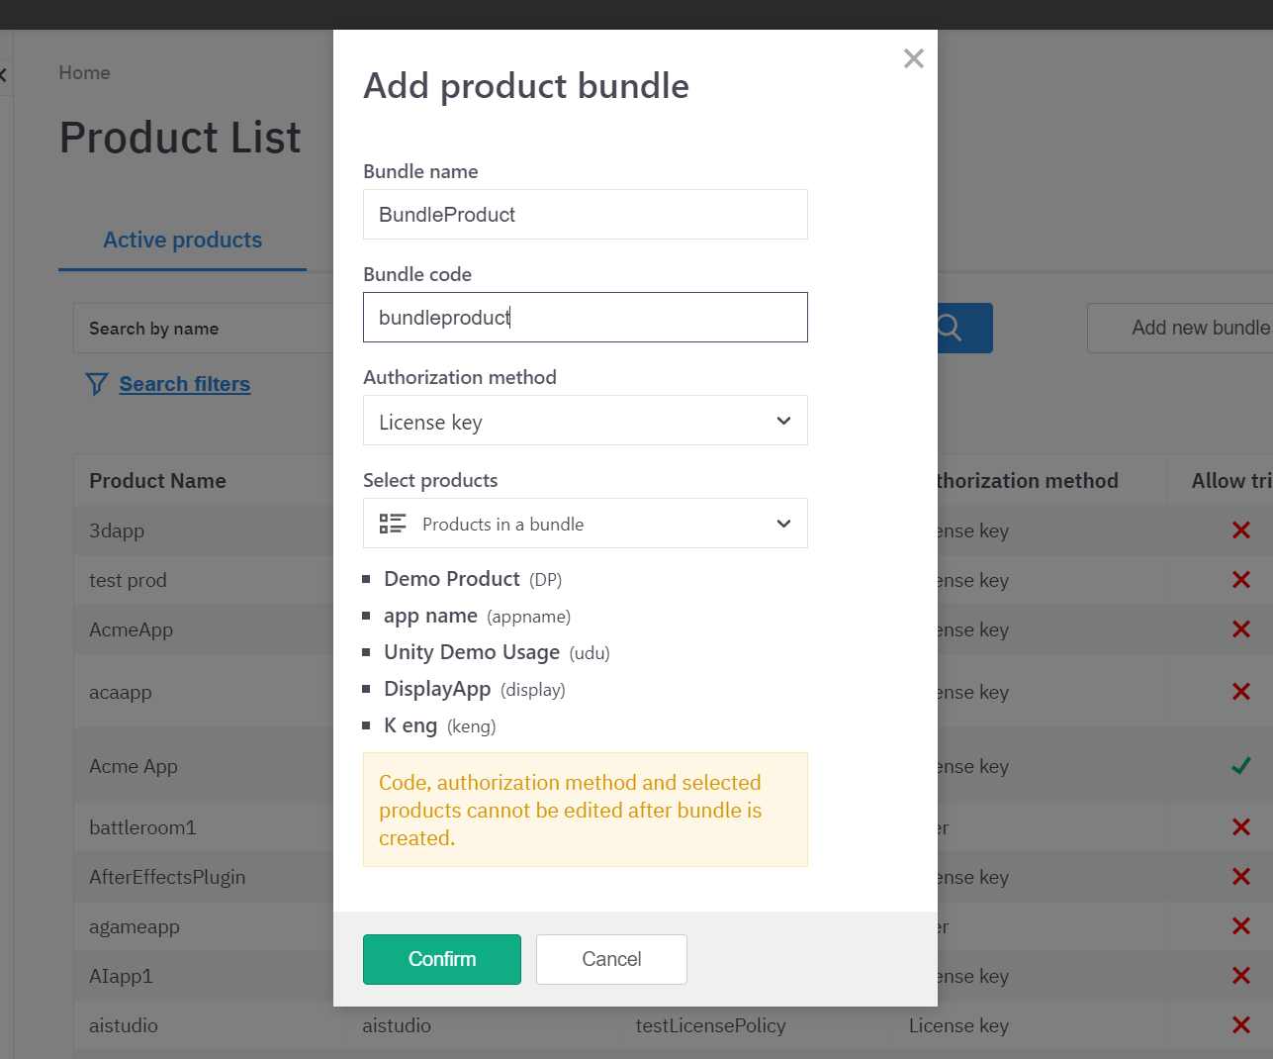
Task: Click the Bundle name input field
Action: point(585,215)
